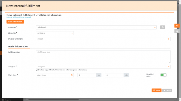Select the Basic information tab
The width and height of the screenshot is (181, 101).
coord(15,22)
